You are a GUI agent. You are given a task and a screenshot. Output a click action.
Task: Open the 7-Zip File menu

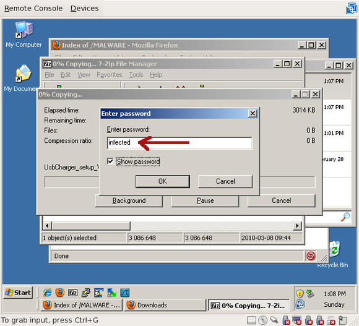pos(50,75)
